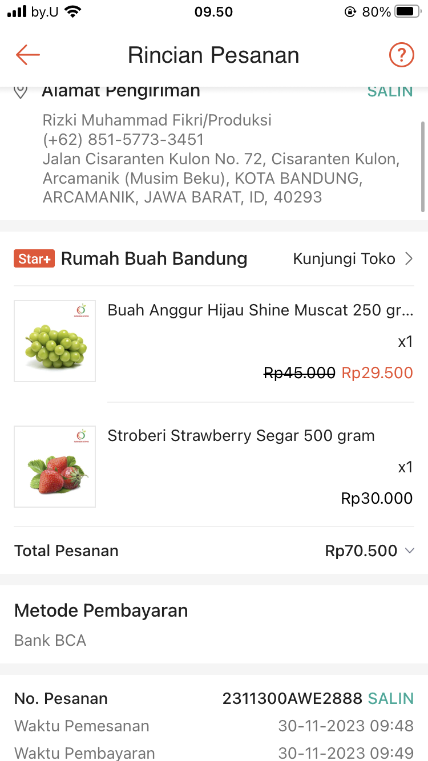Click the chevron beside Kunjungi Toko

coord(409,259)
